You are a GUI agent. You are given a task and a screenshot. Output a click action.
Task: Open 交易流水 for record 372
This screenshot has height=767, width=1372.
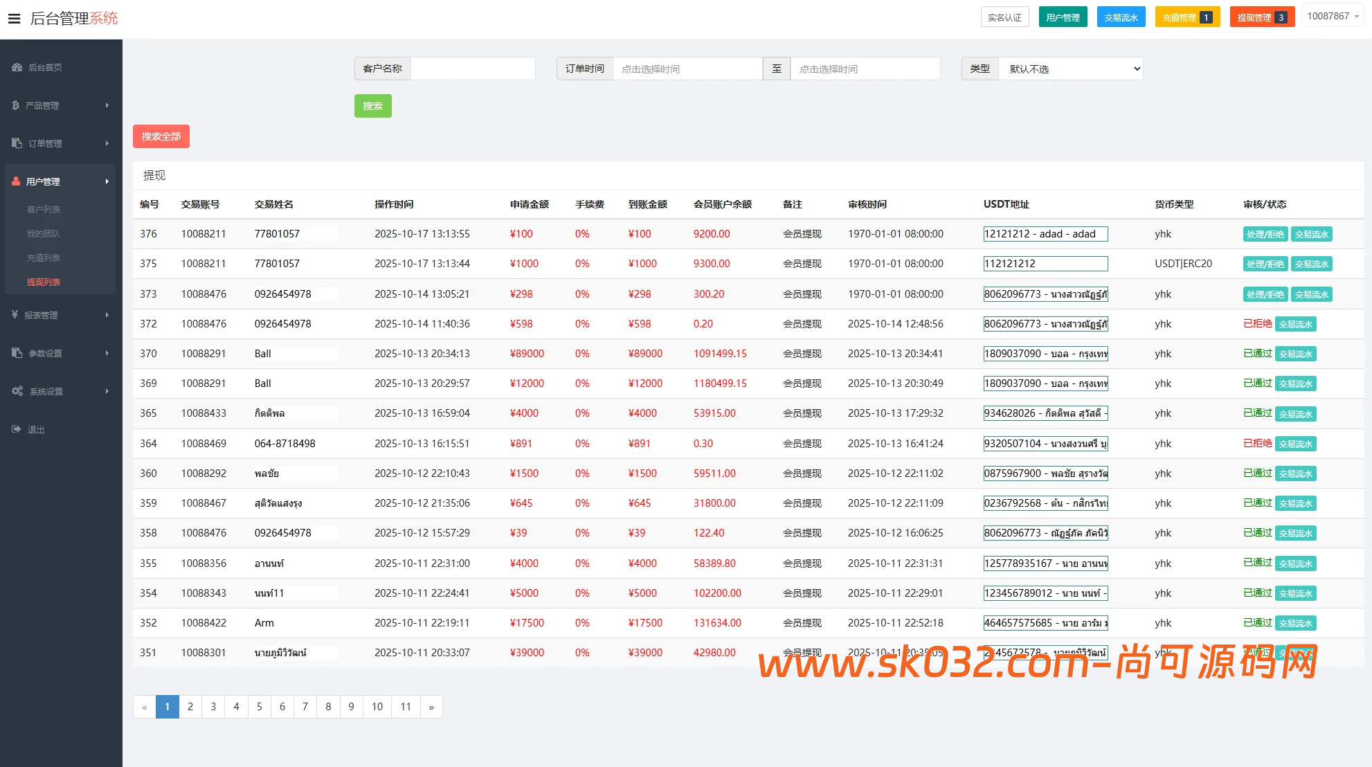tap(1295, 323)
